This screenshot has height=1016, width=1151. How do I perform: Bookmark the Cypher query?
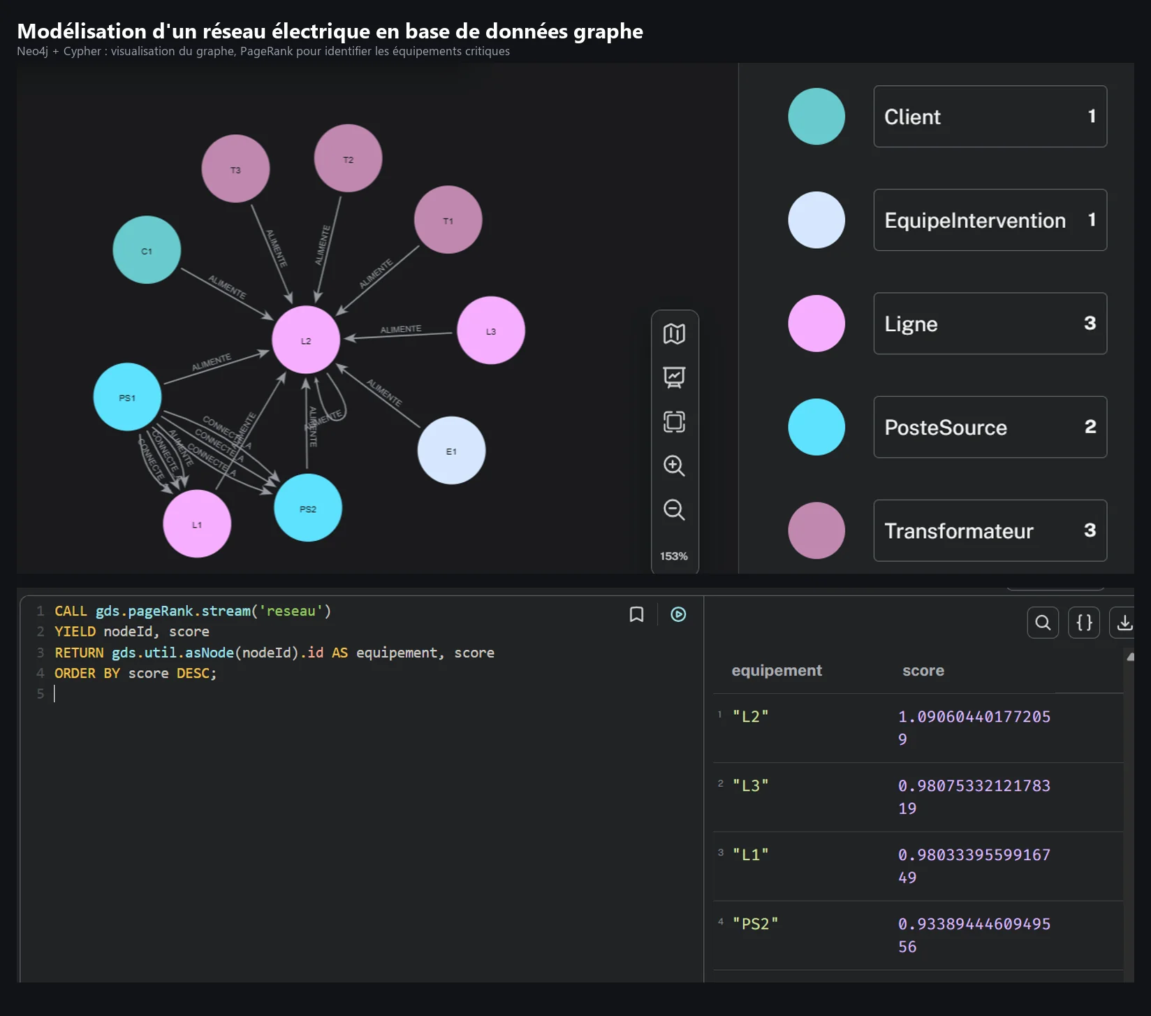pos(636,614)
